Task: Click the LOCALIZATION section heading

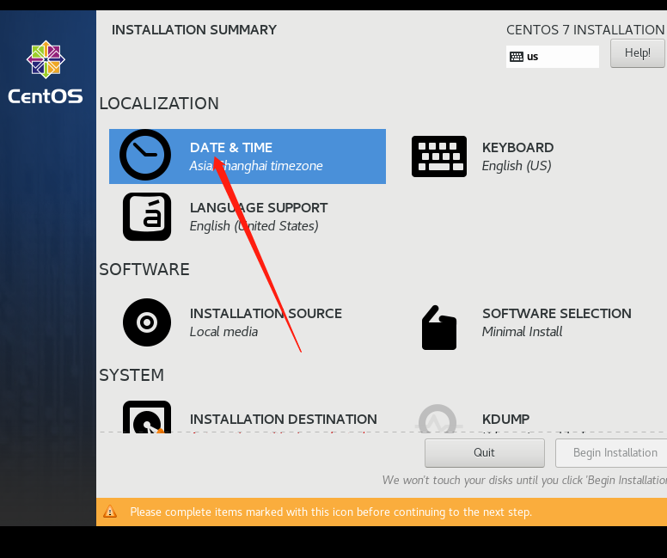Action: (159, 103)
